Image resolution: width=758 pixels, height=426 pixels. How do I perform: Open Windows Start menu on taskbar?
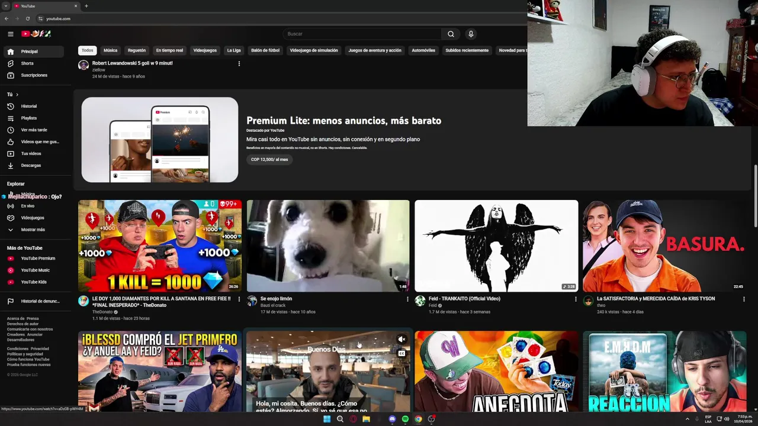(x=327, y=419)
